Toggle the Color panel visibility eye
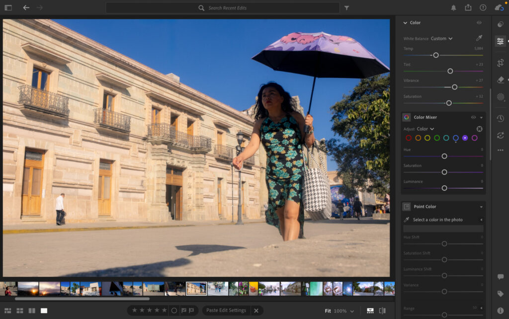Screen dimensions: 509x319 coord(479,22)
